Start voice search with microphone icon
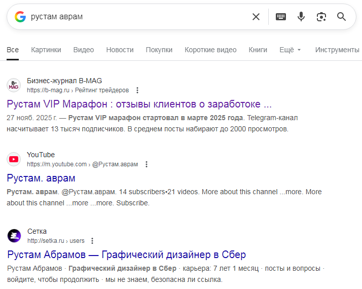Screen dimensions: 362x289 coord(301,17)
